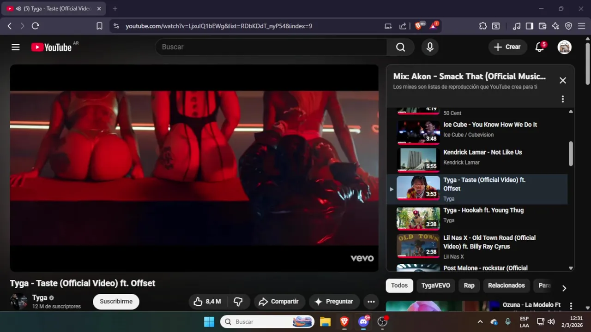View site information icon in address bar

[116, 26]
